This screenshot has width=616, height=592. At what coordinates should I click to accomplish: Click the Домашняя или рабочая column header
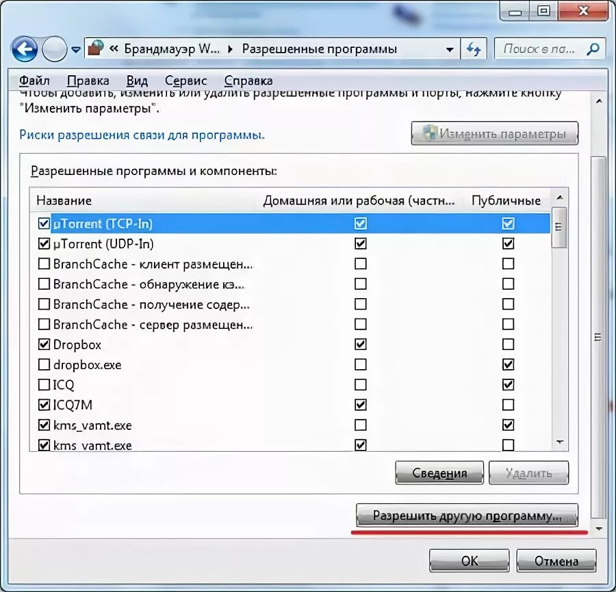tap(359, 200)
